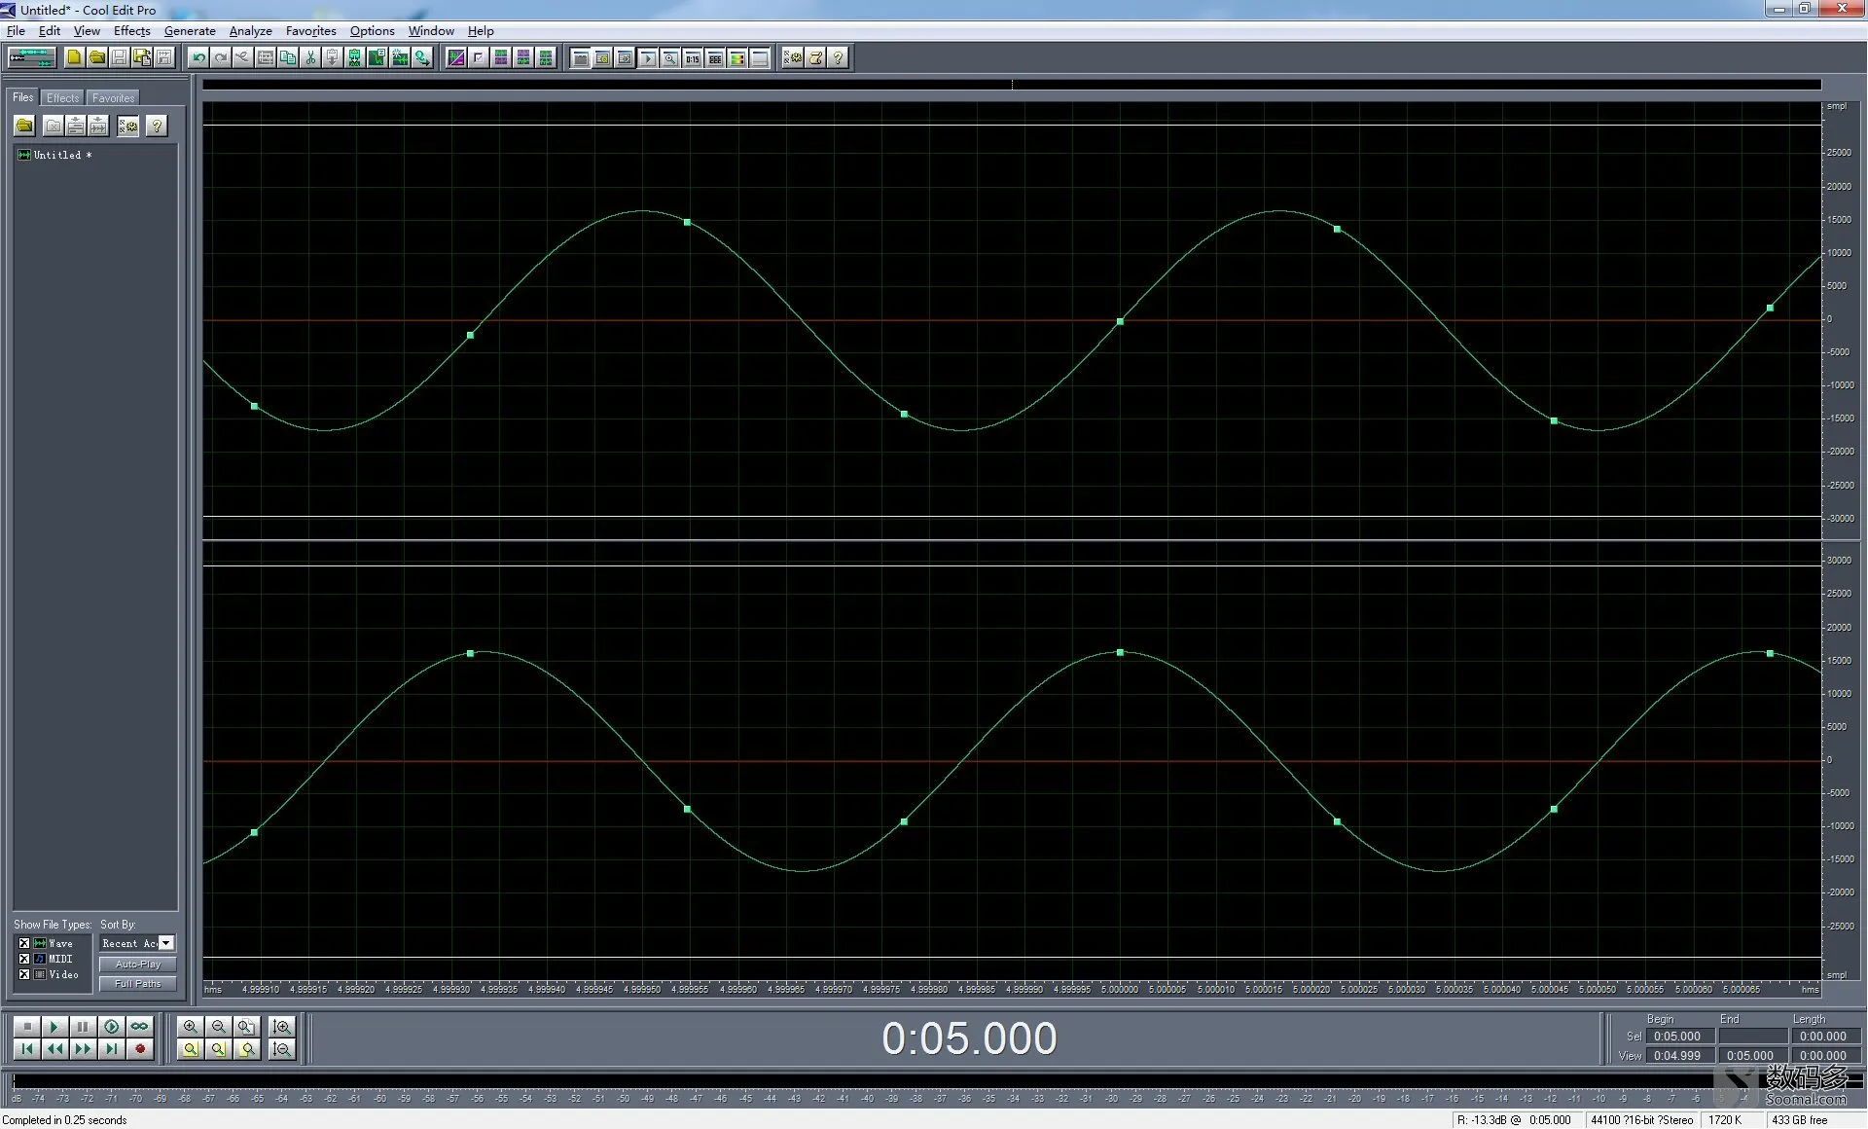The image size is (1868, 1129).
Task: Jump to end with Go to End button
Action: click(111, 1049)
